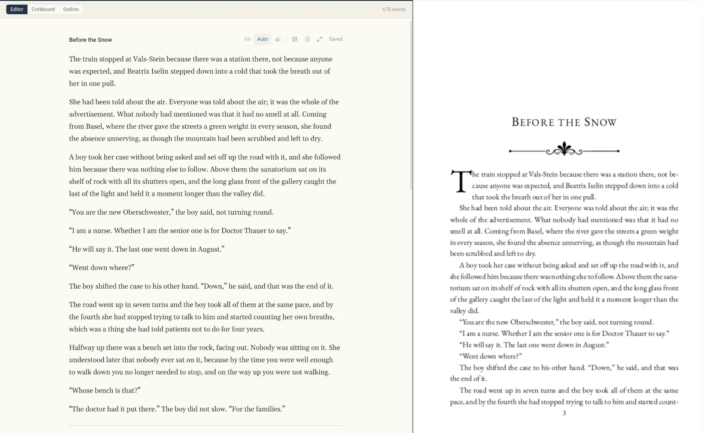Click page number 3 in preview
The width and height of the screenshot is (703, 433).
coord(564,413)
